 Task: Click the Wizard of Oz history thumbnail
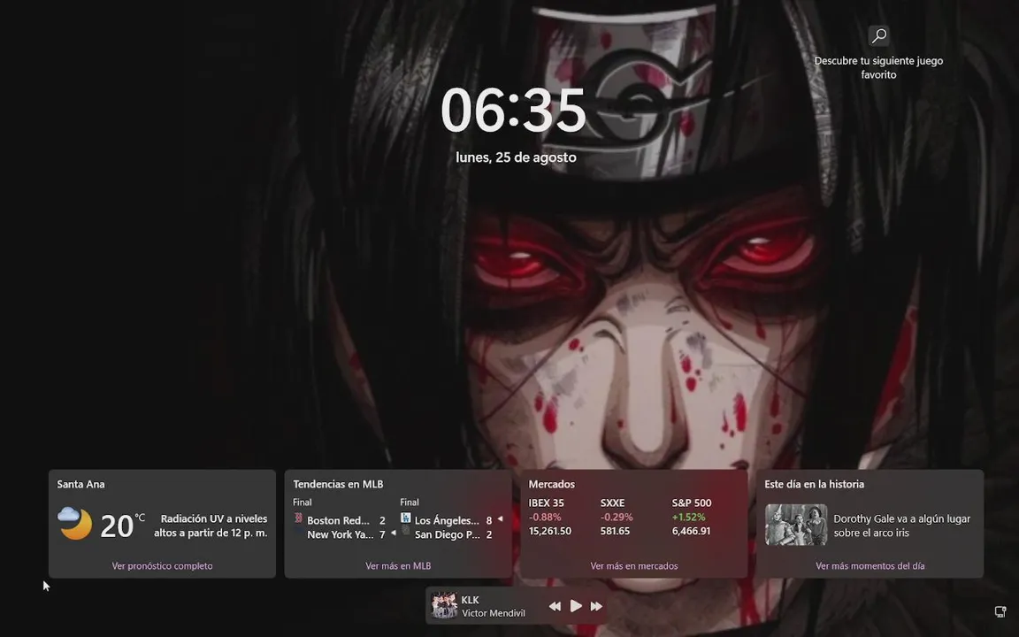coord(796,525)
